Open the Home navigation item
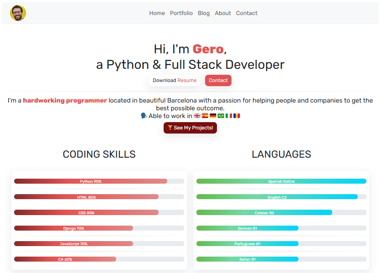The height and width of the screenshot is (273, 381). click(x=157, y=13)
